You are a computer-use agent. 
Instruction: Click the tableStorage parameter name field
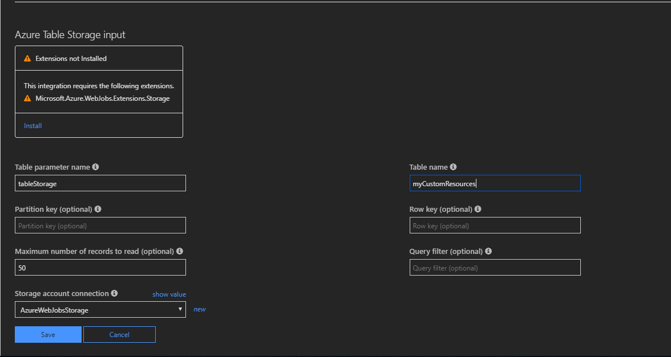coord(100,183)
